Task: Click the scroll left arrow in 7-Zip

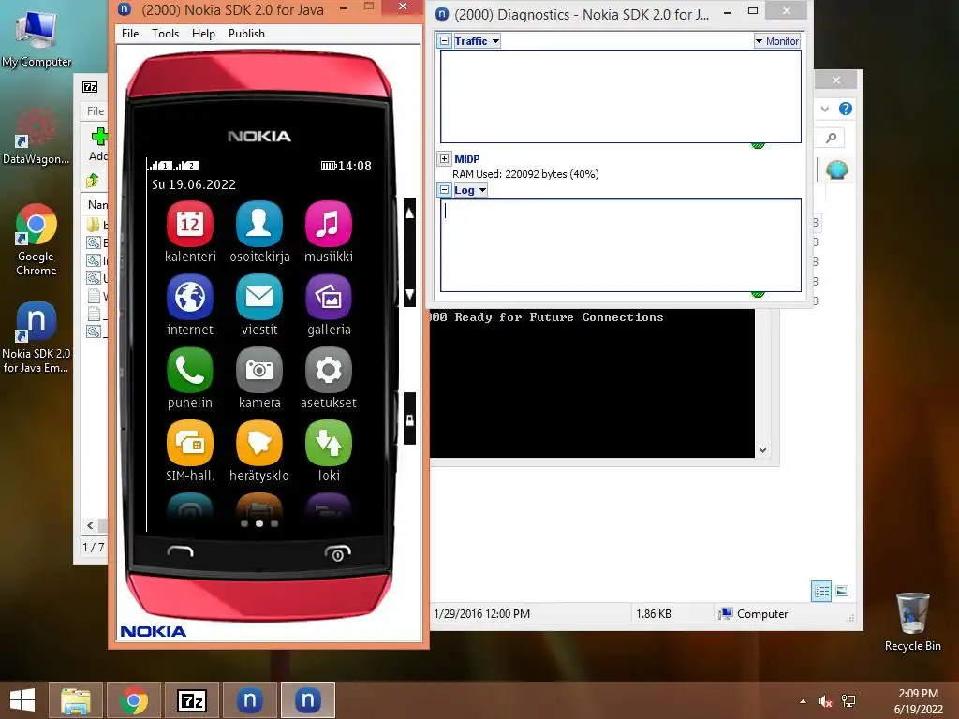Action: point(91,525)
